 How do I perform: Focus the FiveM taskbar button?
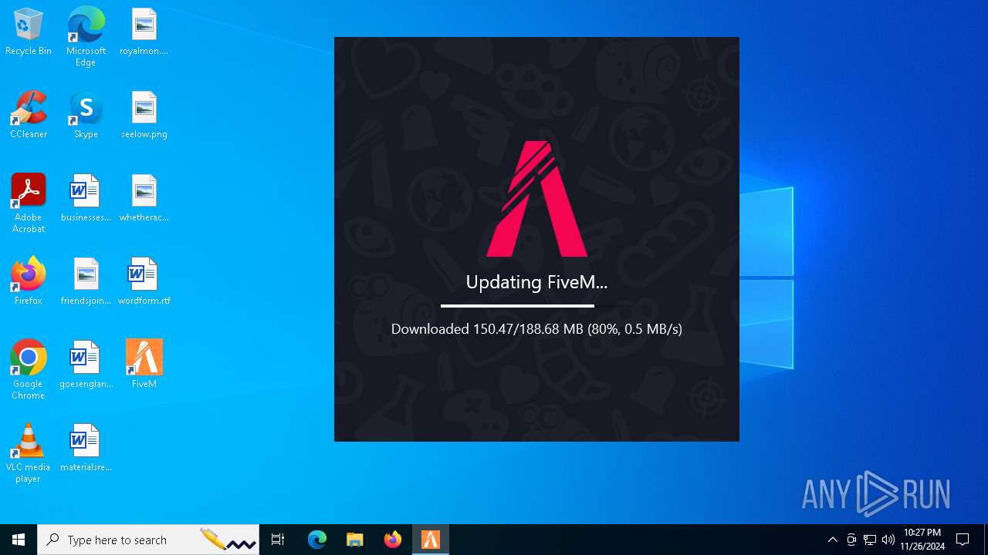(x=431, y=540)
